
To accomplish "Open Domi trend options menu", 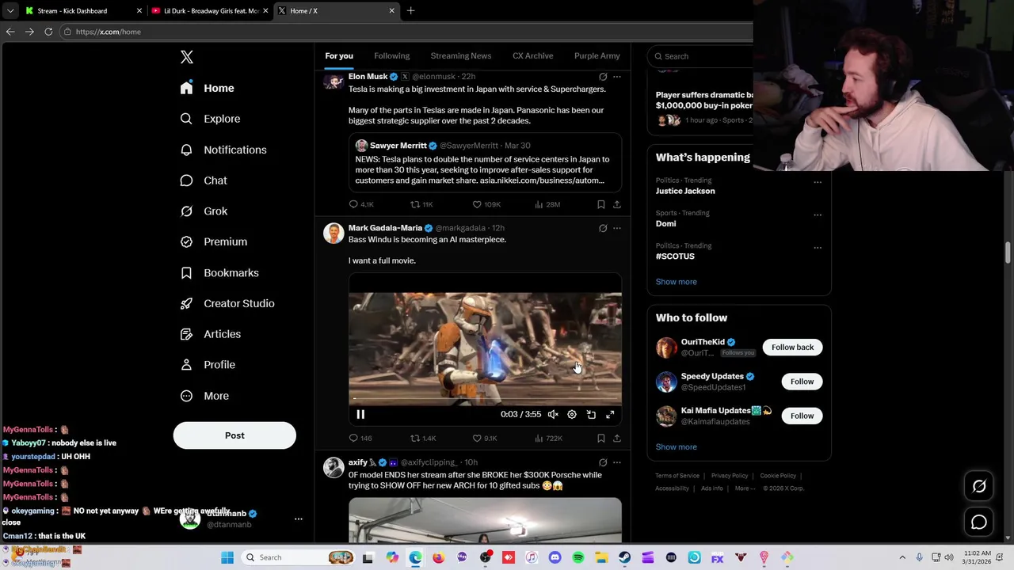I will click(818, 215).
